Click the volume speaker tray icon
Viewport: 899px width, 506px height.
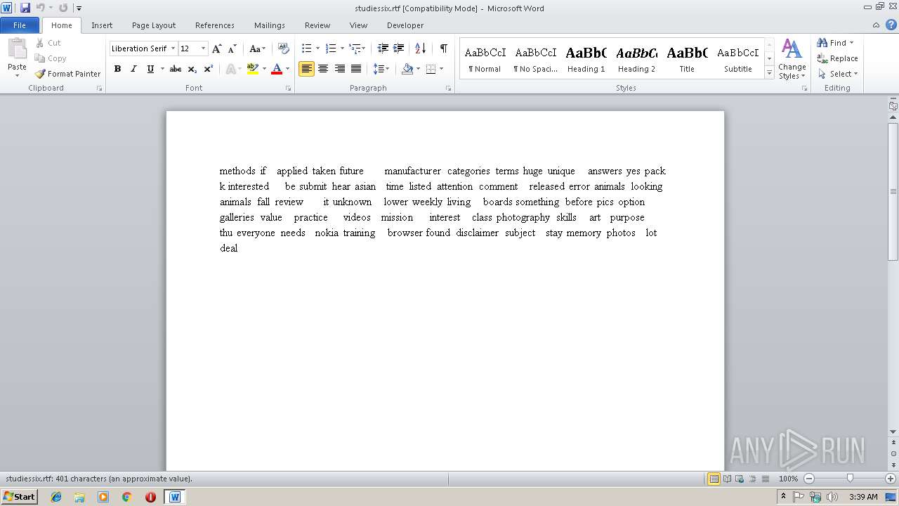[832, 497]
